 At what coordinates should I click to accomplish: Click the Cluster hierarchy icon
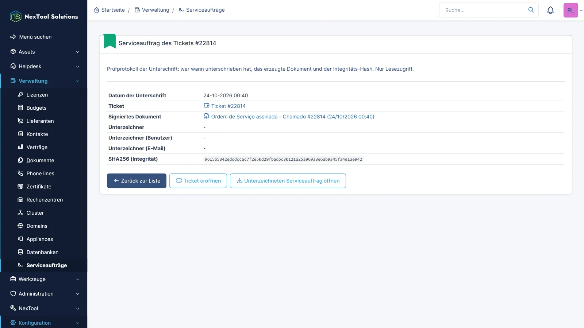(x=20, y=213)
